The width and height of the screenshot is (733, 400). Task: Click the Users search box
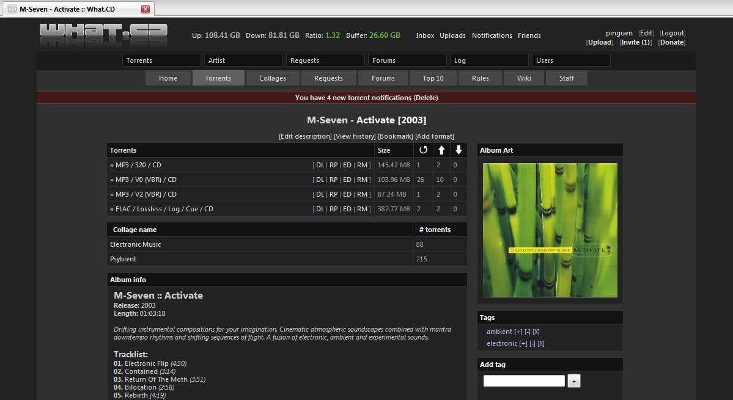(x=571, y=60)
